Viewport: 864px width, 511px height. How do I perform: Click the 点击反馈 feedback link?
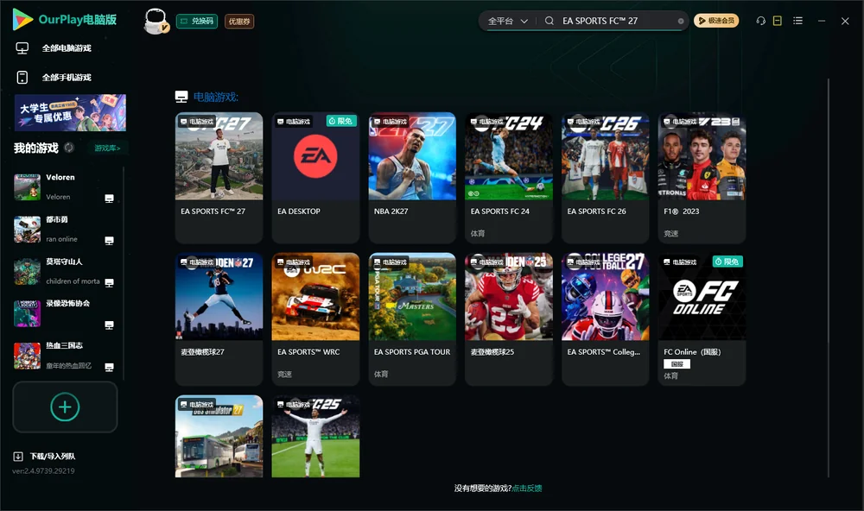pyautogui.click(x=527, y=488)
